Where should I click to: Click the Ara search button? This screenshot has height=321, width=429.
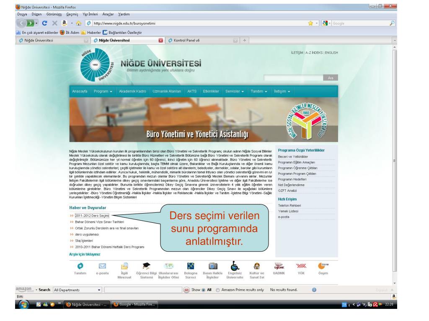point(331,78)
